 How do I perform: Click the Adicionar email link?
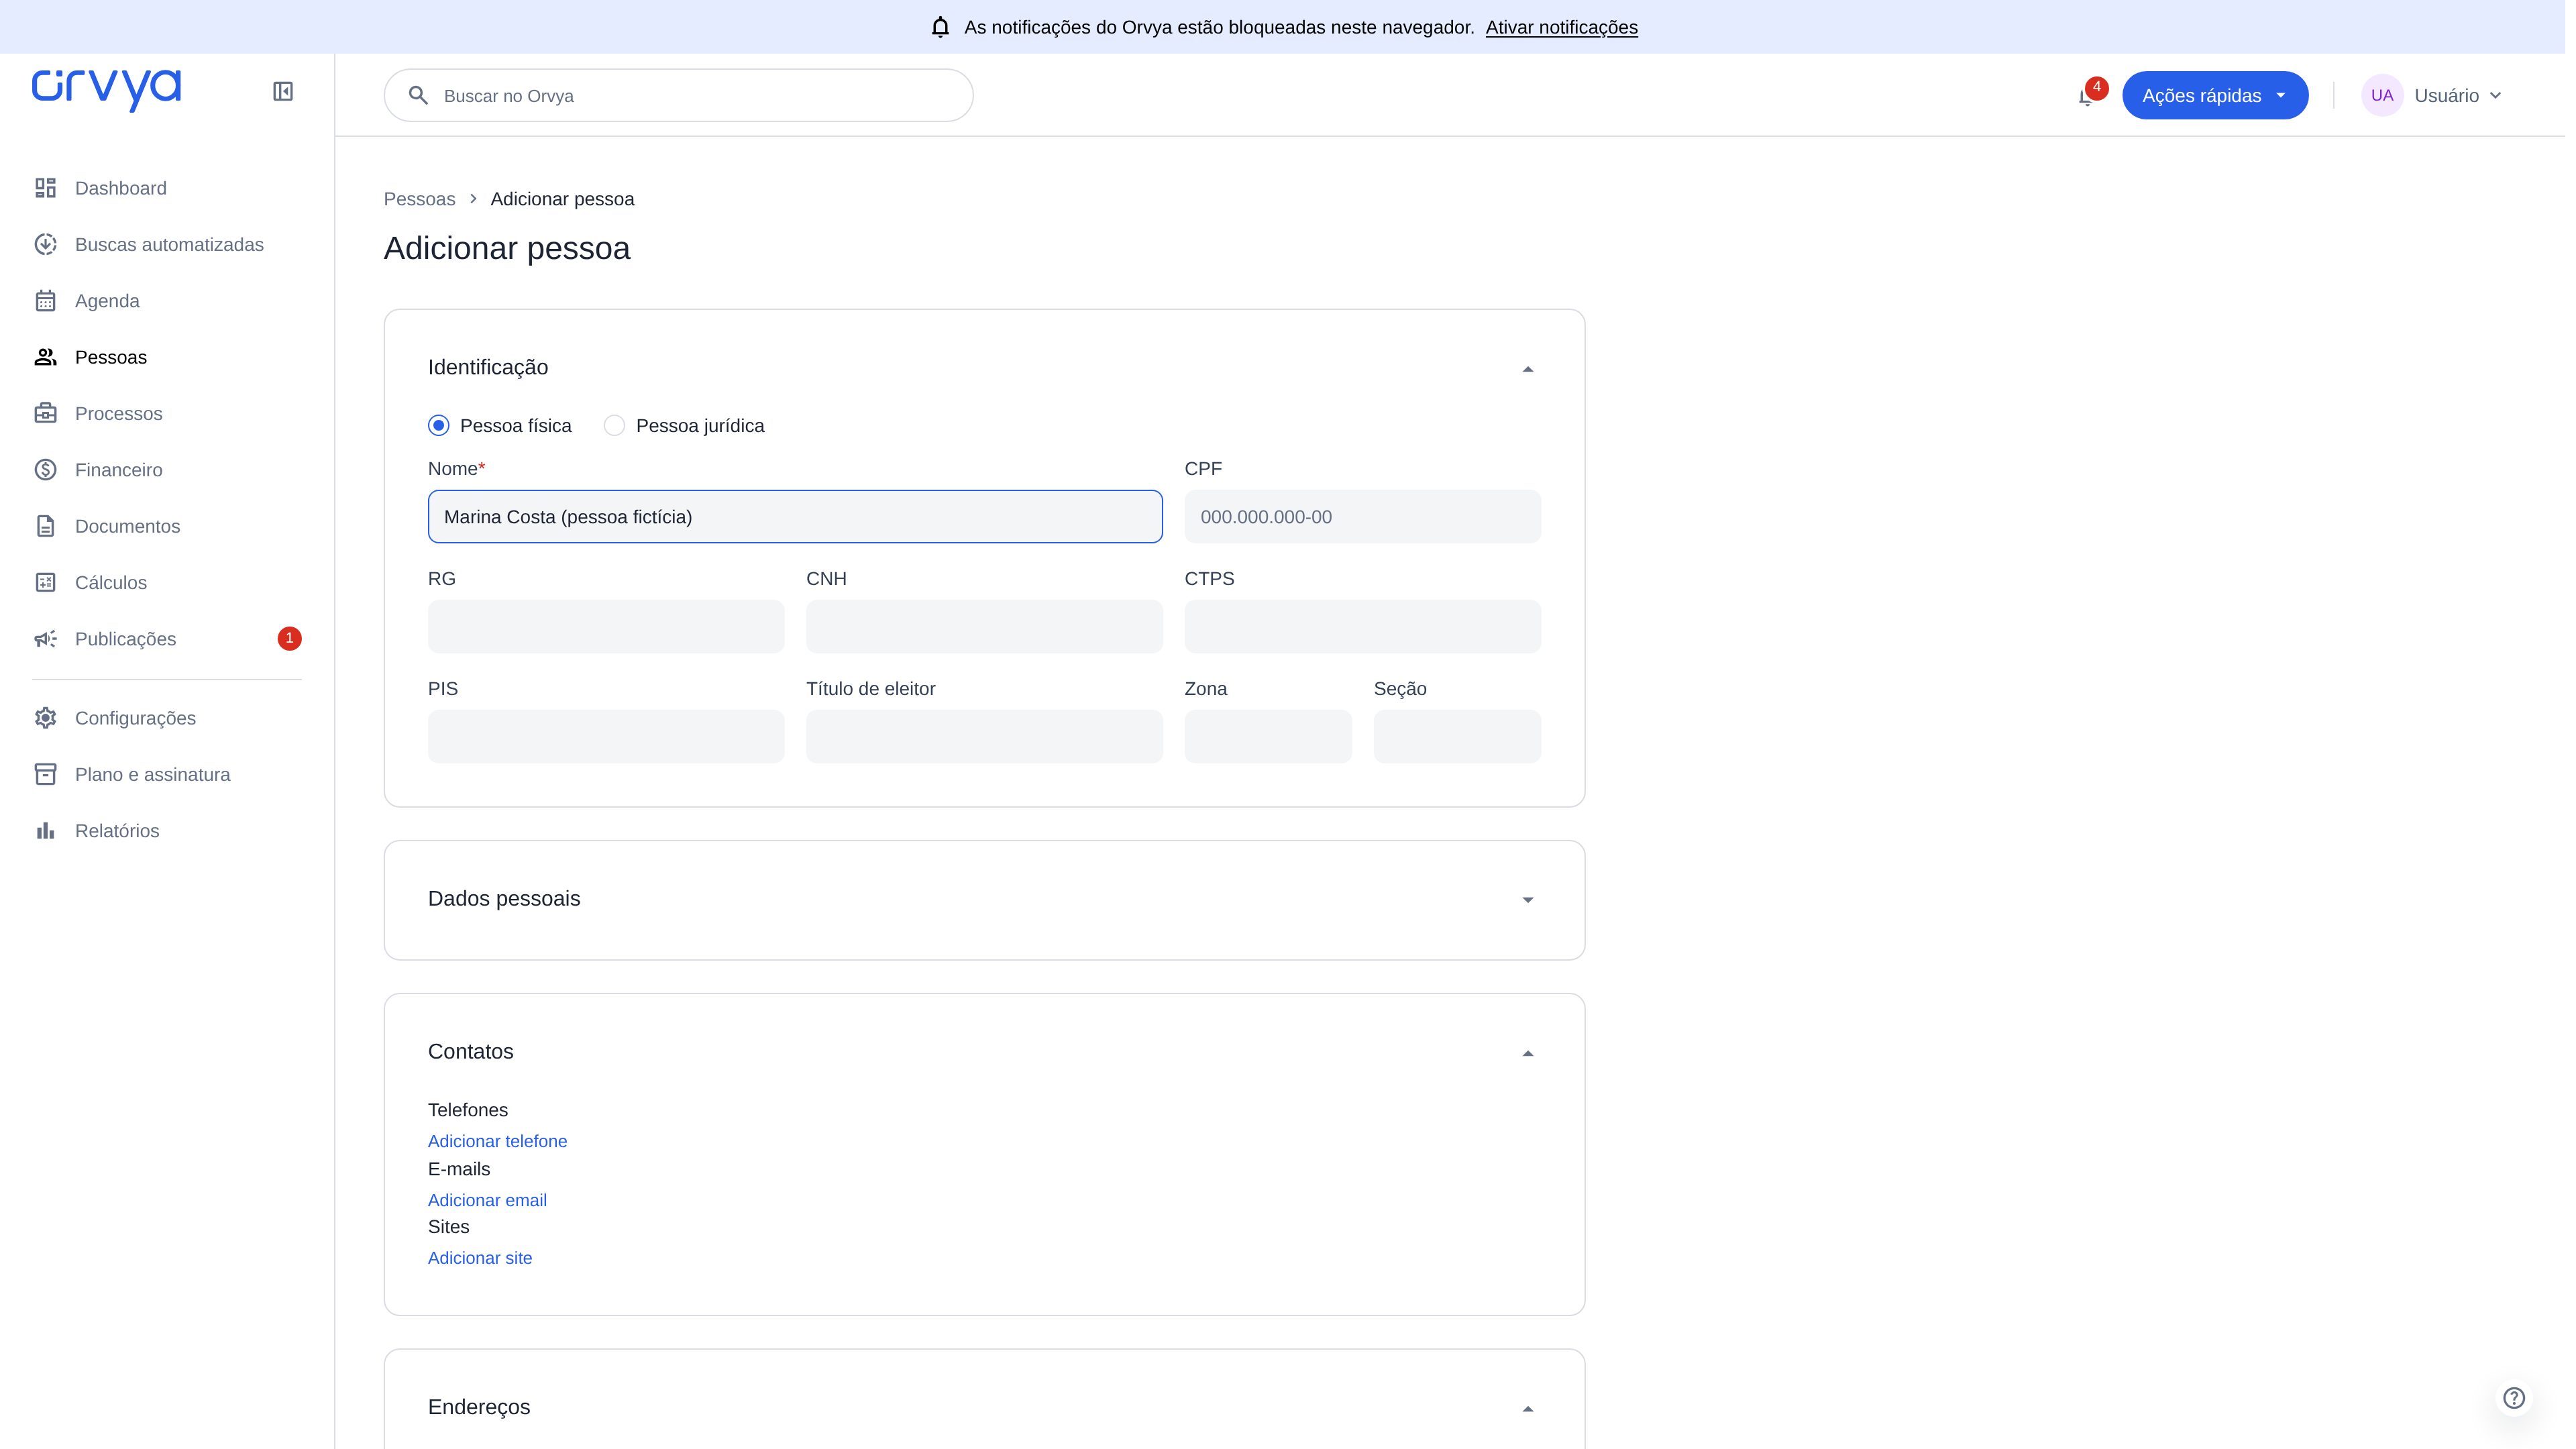[487, 1200]
